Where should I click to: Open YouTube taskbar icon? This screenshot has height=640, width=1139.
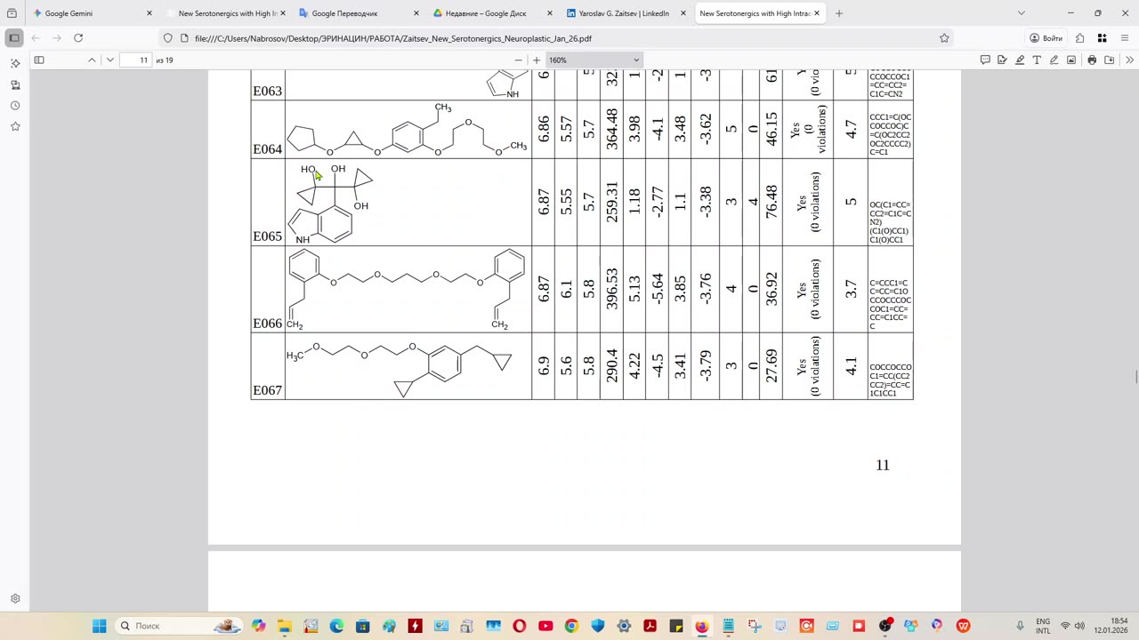545,626
